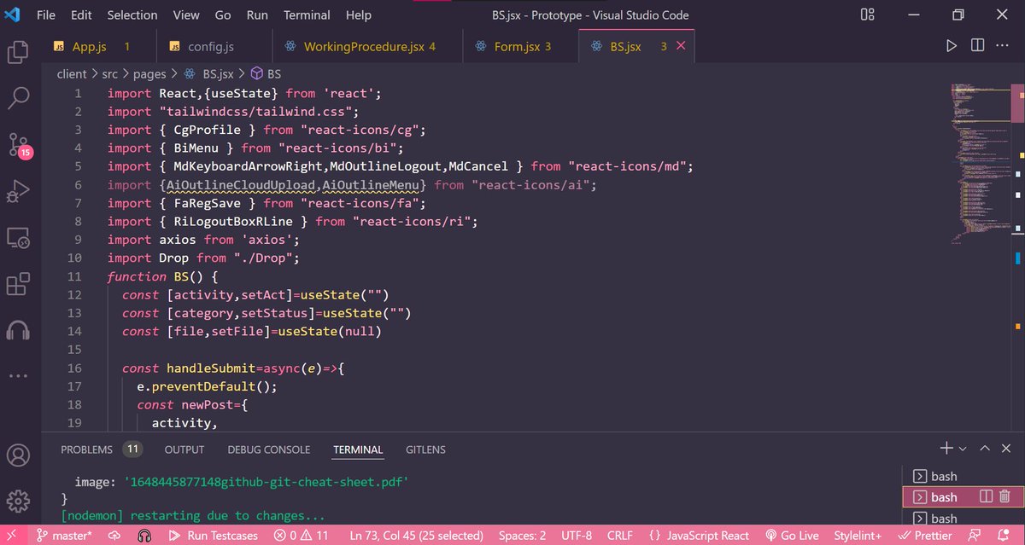Open the Manage gear icon
The image size is (1025, 545).
coord(19,501)
